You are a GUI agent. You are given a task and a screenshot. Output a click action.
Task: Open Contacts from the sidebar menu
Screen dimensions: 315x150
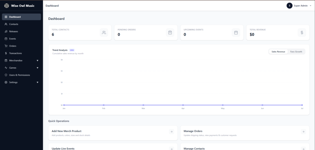pos(22,24)
